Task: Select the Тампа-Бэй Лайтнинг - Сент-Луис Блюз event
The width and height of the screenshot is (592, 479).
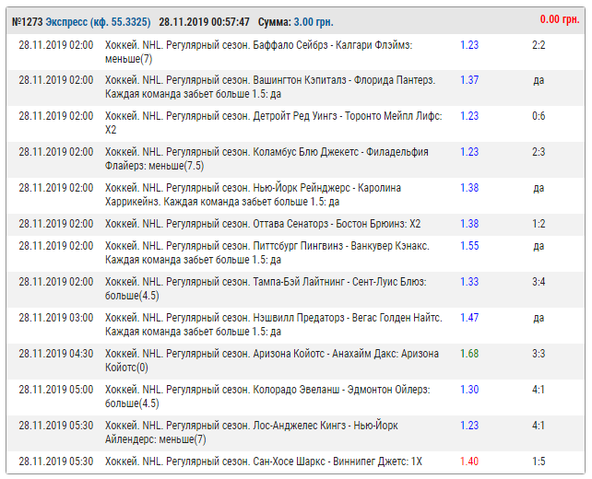Action: [266, 288]
